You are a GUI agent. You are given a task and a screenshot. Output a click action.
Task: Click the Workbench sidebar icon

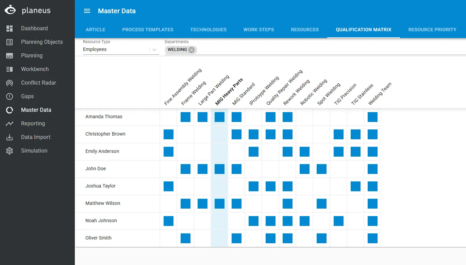point(10,69)
